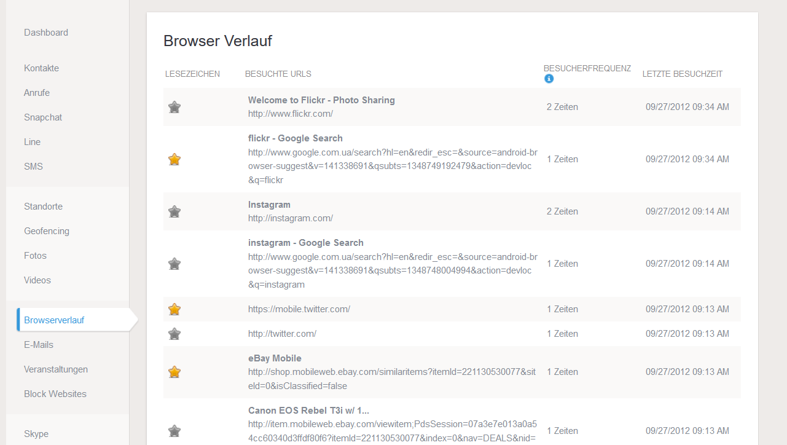This screenshot has width=787, height=445.
Task: Click star beside http://twitter.com/ row
Action: point(174,334)
